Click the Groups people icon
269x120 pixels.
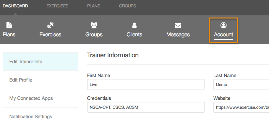tap(94, 25)
